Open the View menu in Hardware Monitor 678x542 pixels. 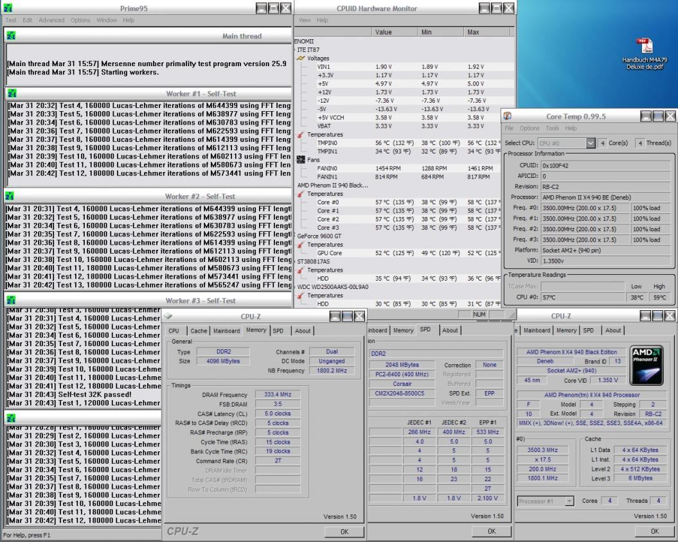pos(305,21)
